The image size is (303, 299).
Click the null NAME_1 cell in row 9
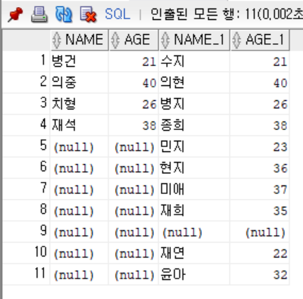(x=194, y=232)
